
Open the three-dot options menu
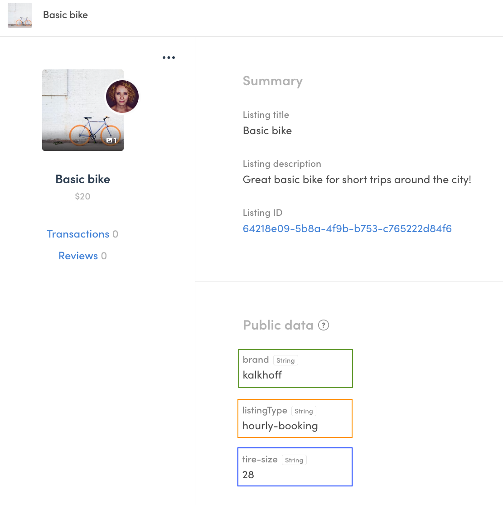pos(169,57)
